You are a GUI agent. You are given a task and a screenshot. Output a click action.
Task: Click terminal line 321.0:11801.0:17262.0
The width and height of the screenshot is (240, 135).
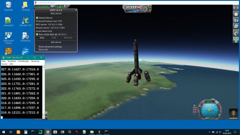(20, 93)
